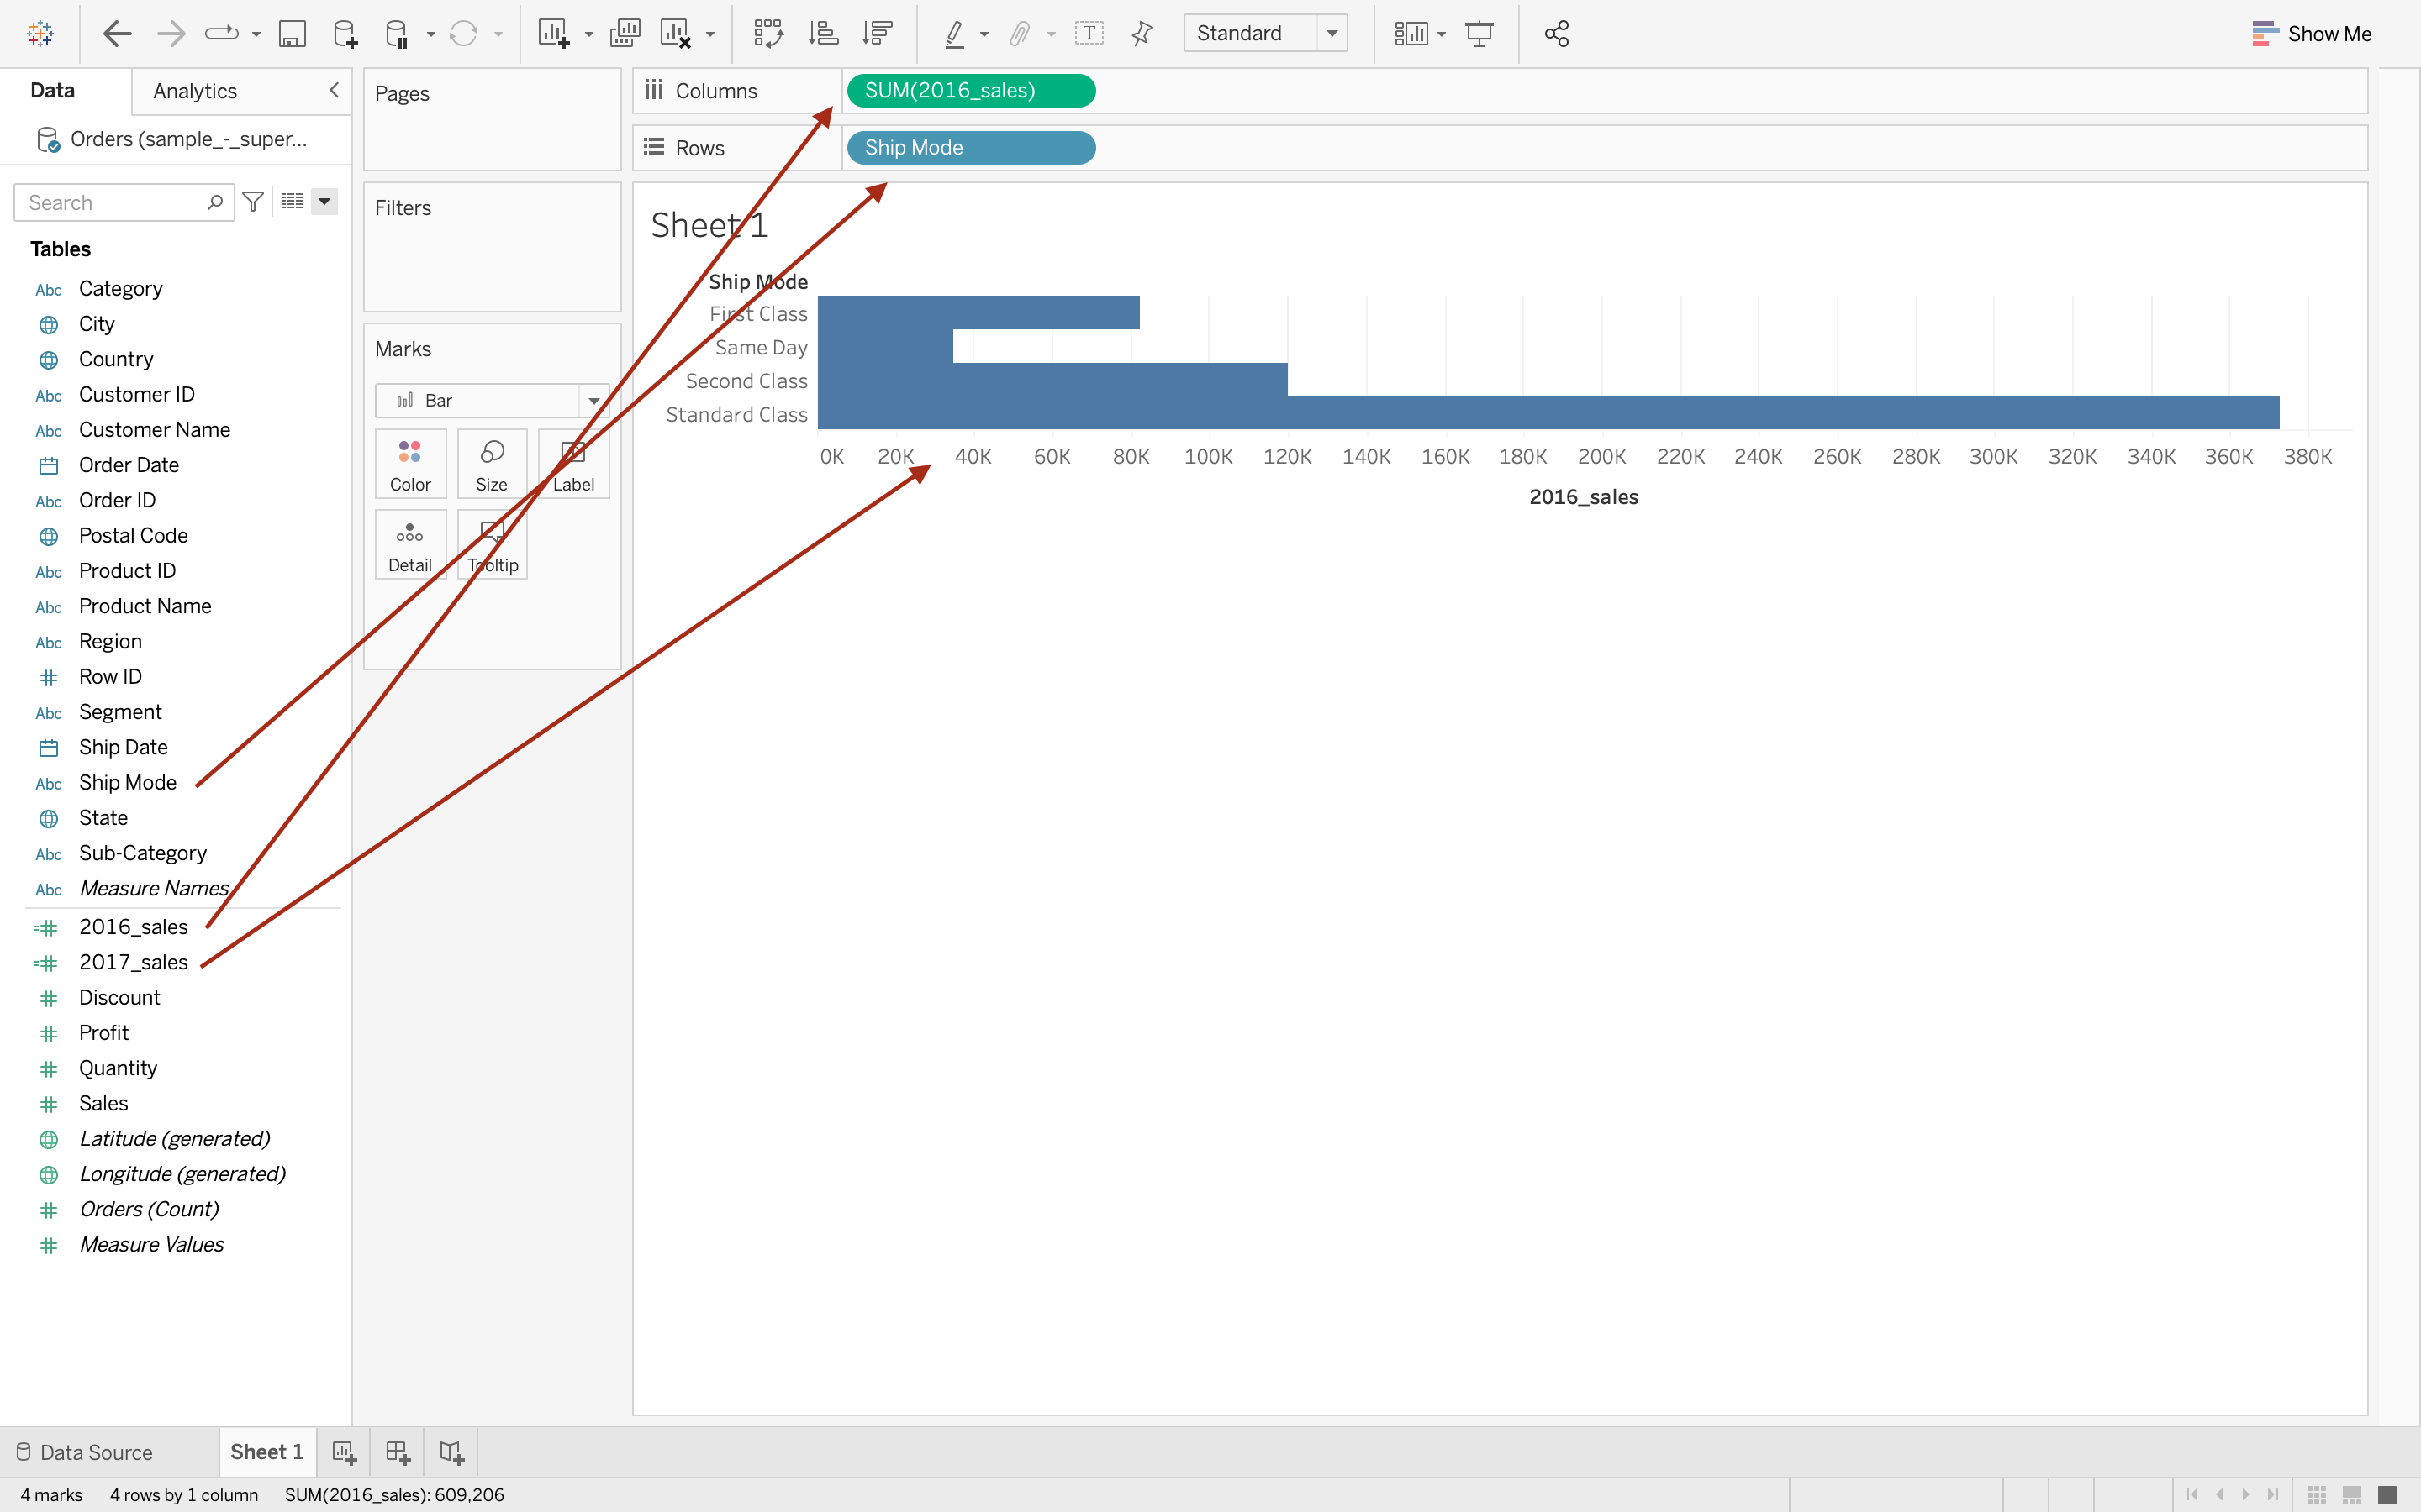Click the Save workbook icon
Image resolution: width=2421 pixels, height=1512 pixels.
point(291,34)
